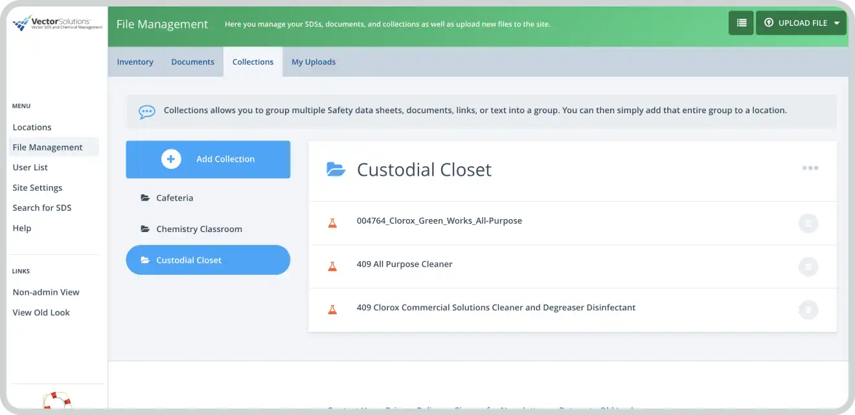
Task: Click the Vector Solutions logo
Action: 58,23
